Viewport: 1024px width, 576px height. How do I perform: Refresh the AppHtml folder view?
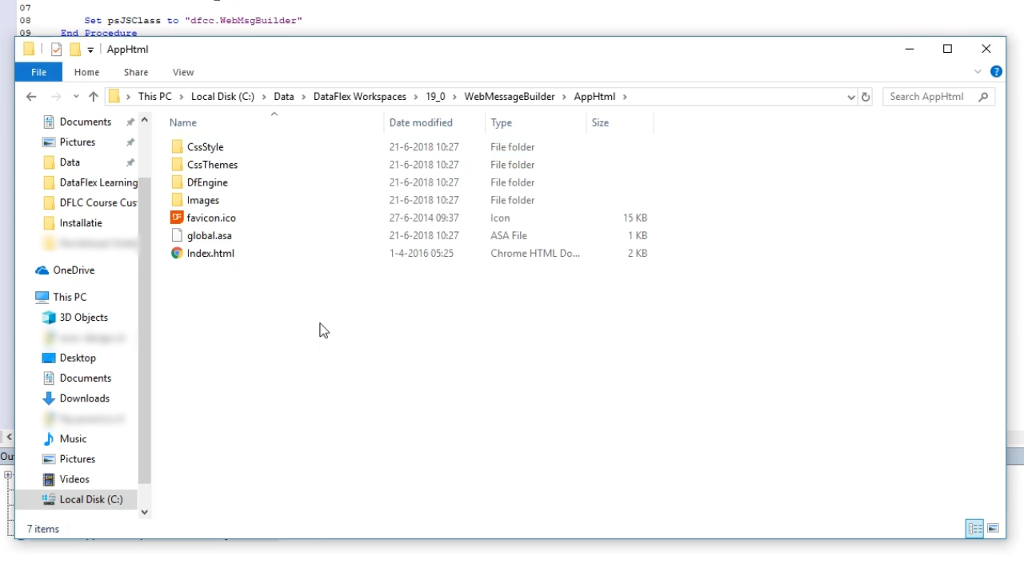click(865, 97)
